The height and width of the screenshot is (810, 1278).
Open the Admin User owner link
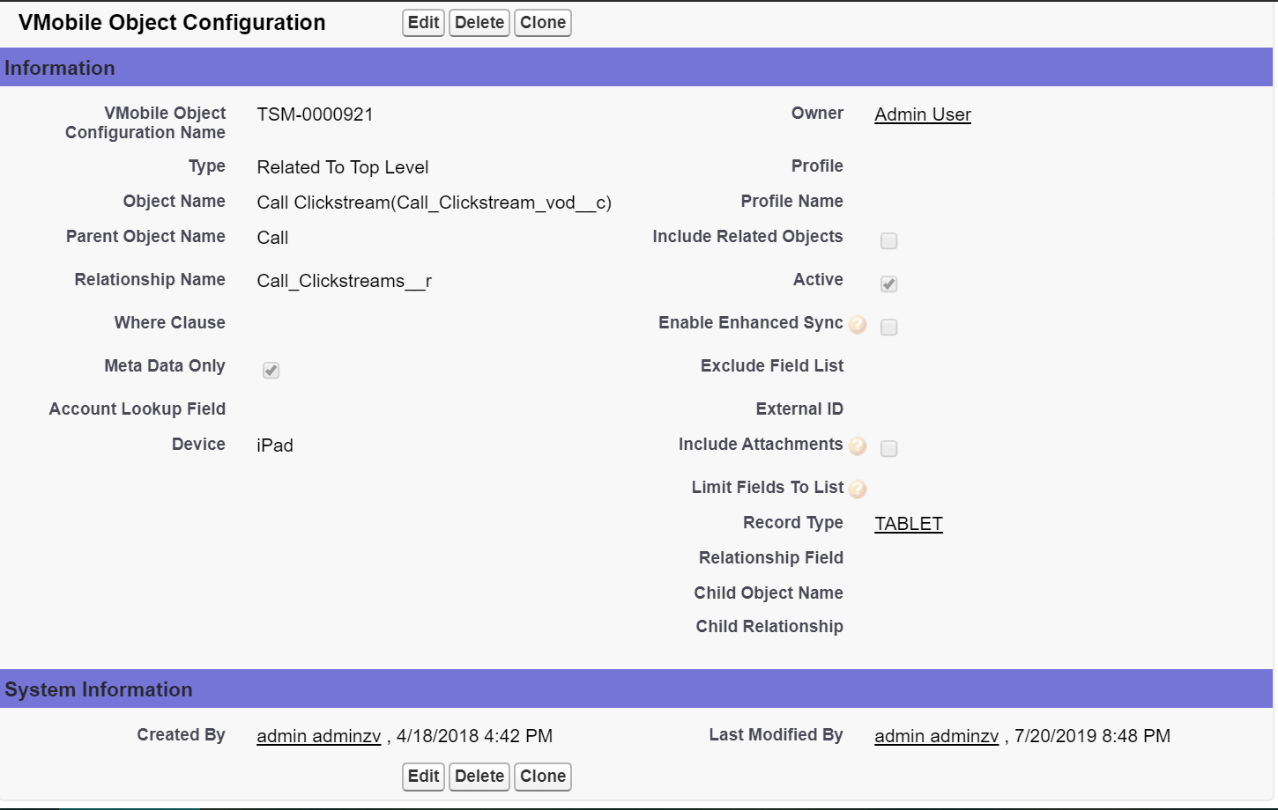tap(922, 114)
